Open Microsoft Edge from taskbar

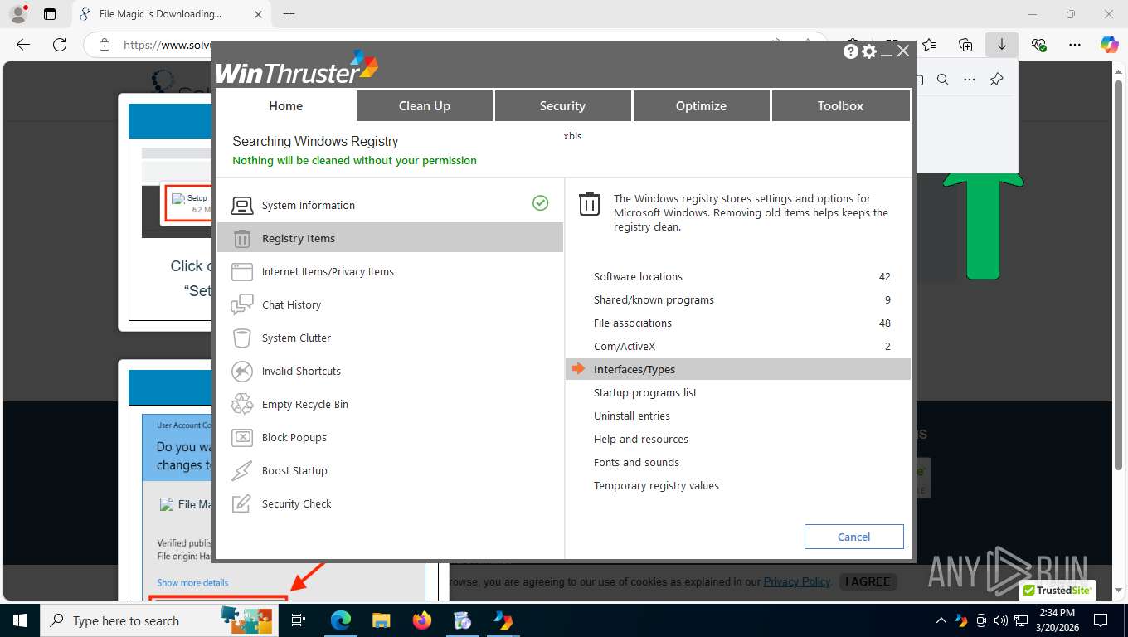point(340,620)
